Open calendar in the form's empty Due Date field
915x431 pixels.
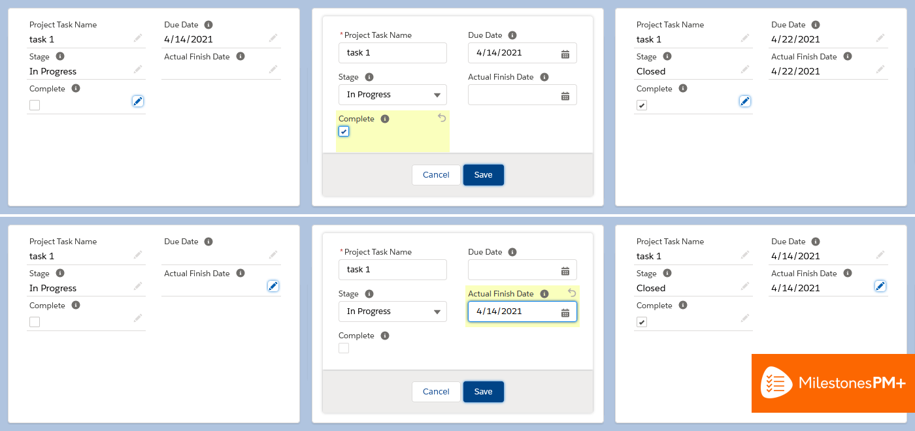(x=565, y=270)
